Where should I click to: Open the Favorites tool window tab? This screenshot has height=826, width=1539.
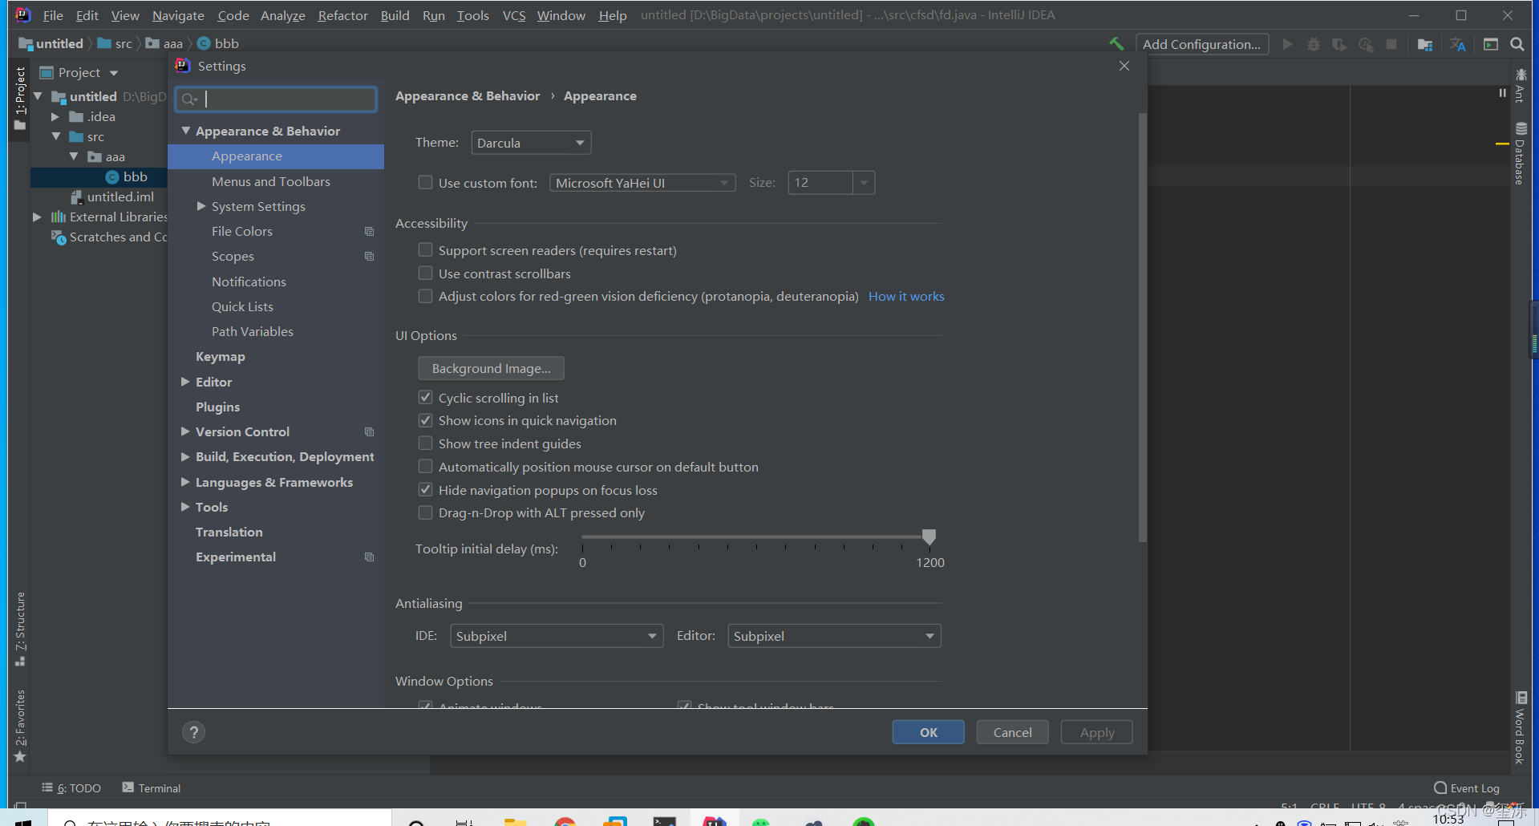[x=20, y=726]
